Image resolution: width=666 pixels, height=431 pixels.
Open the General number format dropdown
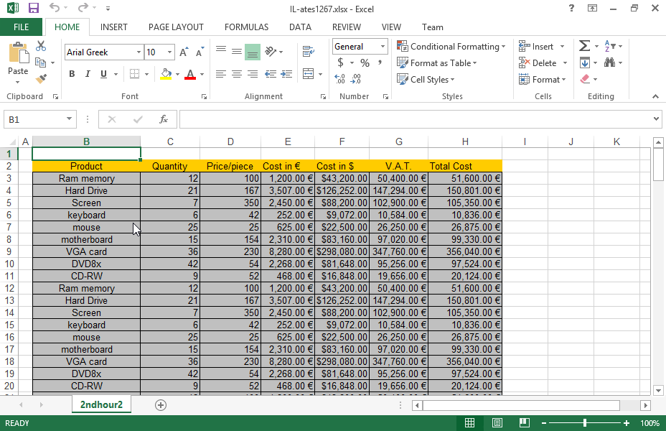coord(383,46)
